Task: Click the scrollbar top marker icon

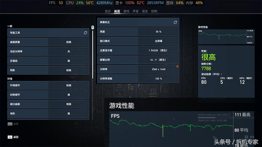Action: click(93, 27)
